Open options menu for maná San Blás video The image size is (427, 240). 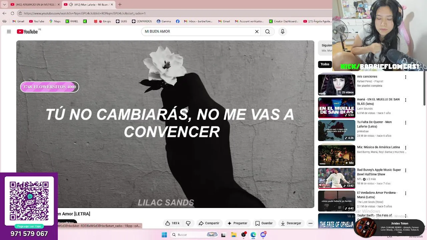point(406,100)
